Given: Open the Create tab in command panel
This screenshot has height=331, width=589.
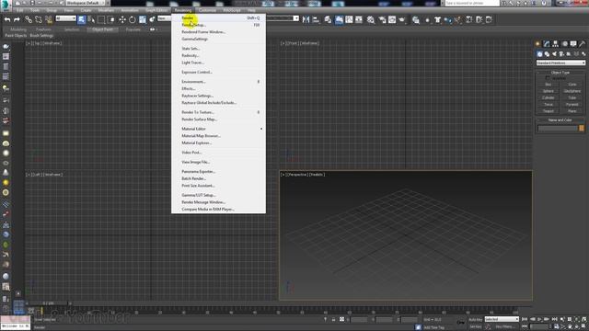Looking at the screenshot, I should coord(537,44).
